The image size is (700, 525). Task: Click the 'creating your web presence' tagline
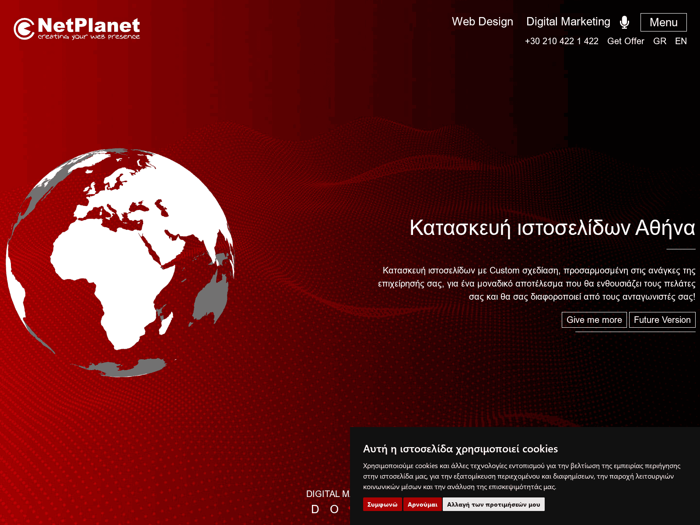click(x=89, y=37)
